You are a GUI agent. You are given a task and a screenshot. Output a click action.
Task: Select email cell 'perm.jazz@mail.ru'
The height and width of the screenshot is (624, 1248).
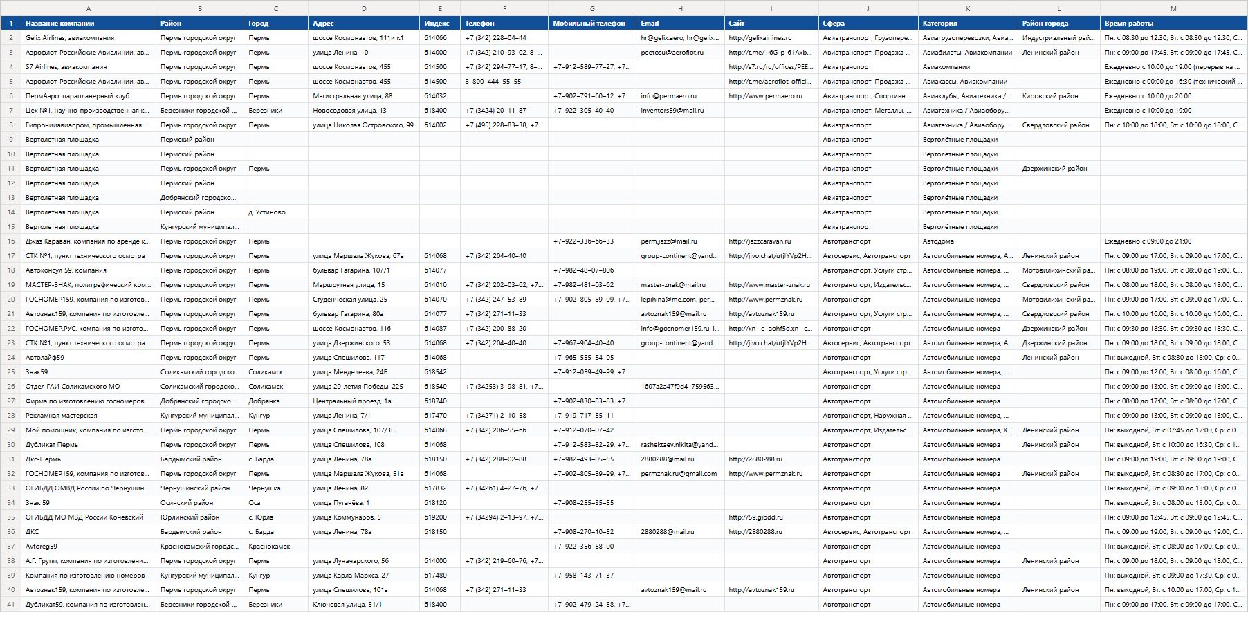[680, 241]
